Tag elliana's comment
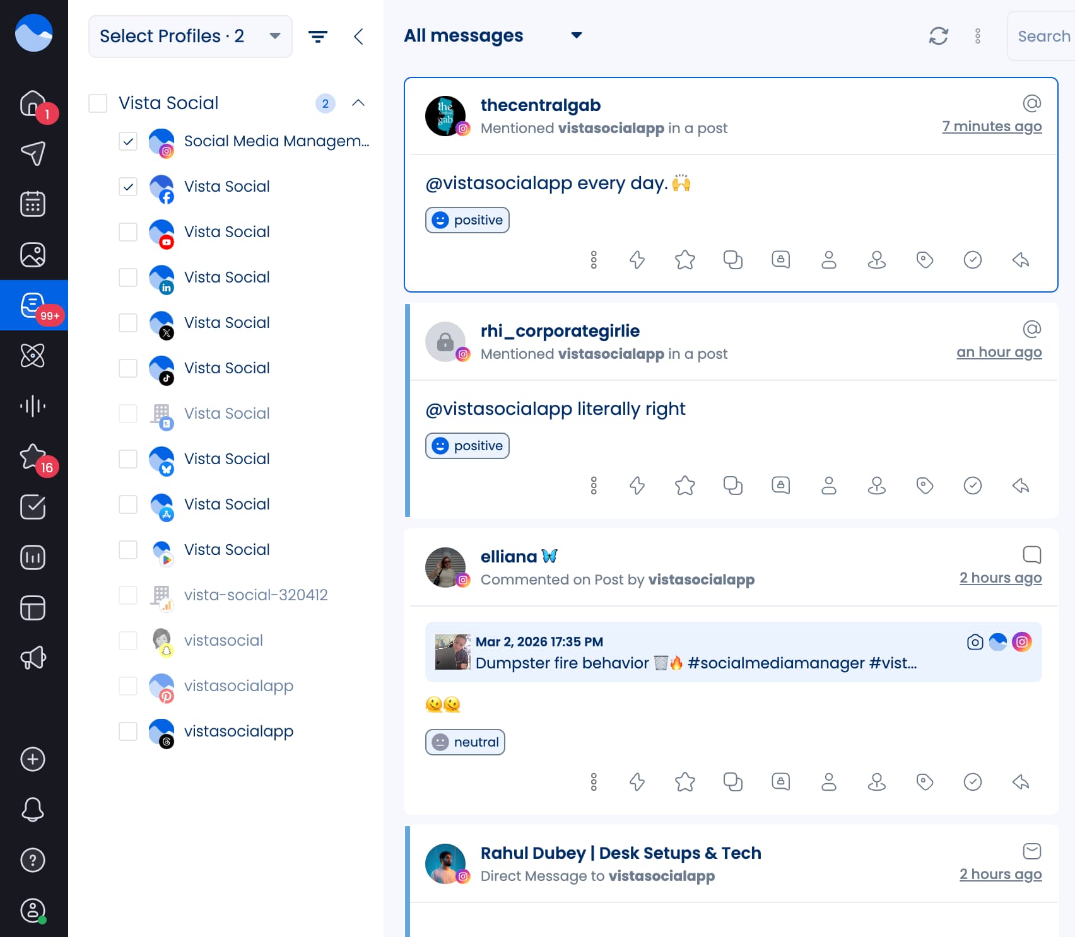Image resolution: width=1075 pixels, height=937 pixels. (925, 782)
